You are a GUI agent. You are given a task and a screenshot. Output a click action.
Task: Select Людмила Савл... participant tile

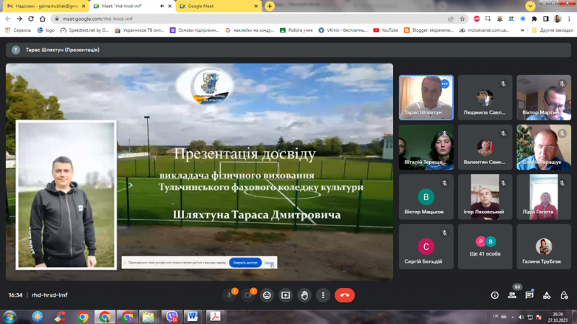point(485,98)
